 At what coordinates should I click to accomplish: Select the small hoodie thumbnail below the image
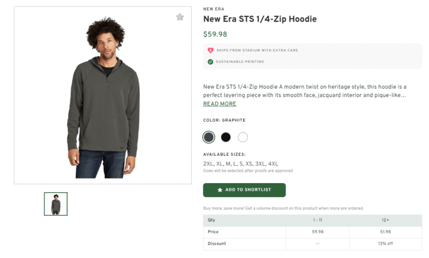point(56,204)
